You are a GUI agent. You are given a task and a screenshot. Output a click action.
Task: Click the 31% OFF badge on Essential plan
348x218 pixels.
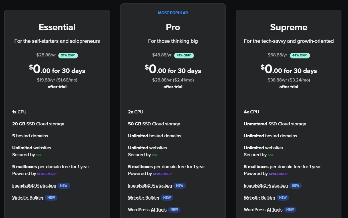(x=68, y=55)
